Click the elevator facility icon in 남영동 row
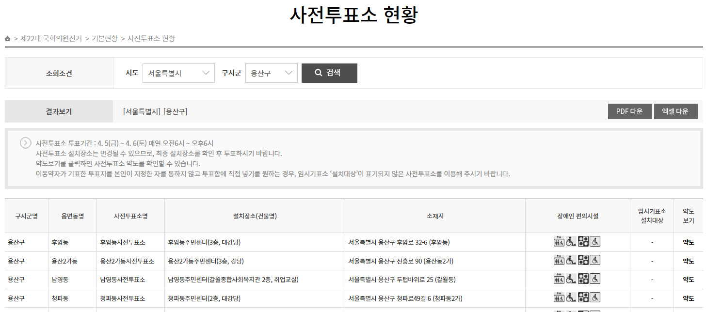The width and height of the screenshot is (707, 312). click(x=559, y=279)
